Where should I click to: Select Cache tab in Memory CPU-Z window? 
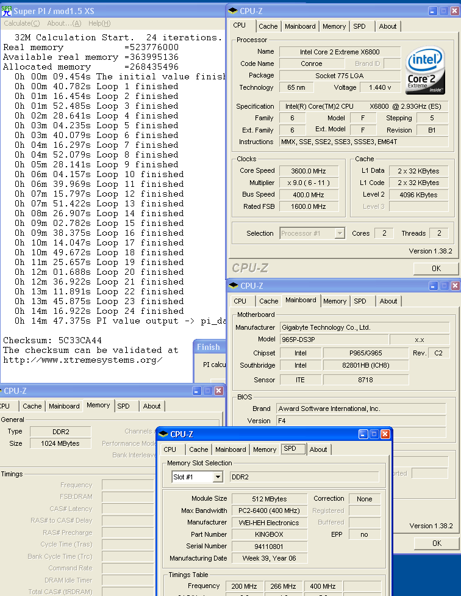click(32, 406)
